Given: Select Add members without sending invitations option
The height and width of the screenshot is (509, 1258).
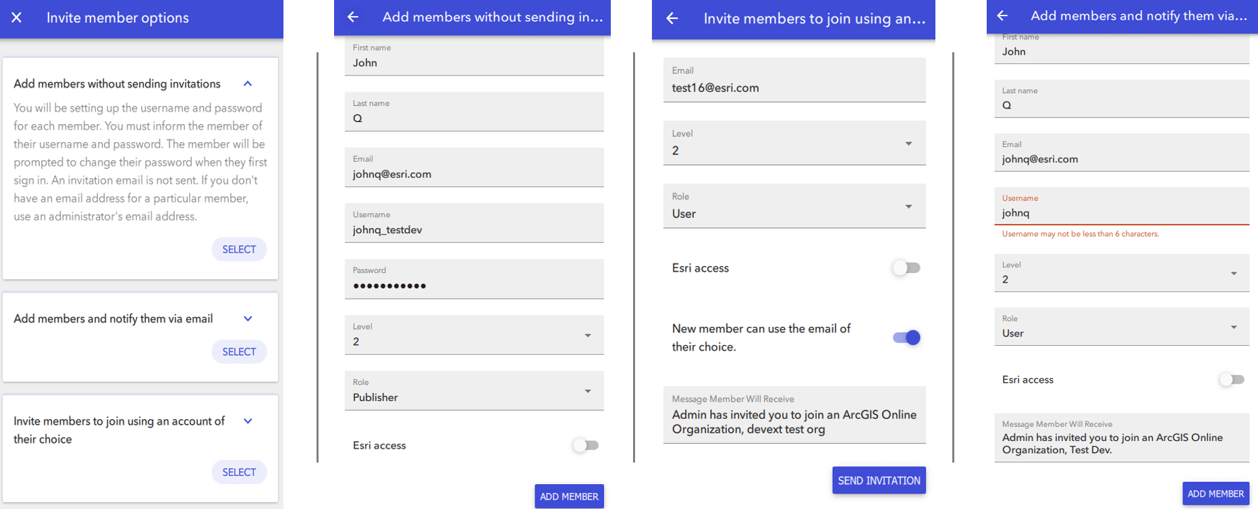Looking at the screenshot, I should coord(239,249).
